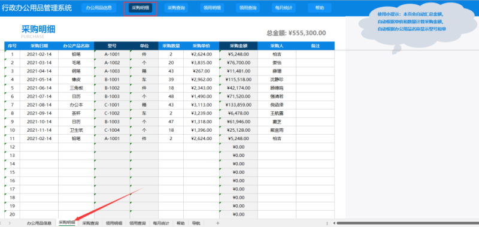
Task: Select unit price cell ¥3,835.00
Action: tap(201, 63)
